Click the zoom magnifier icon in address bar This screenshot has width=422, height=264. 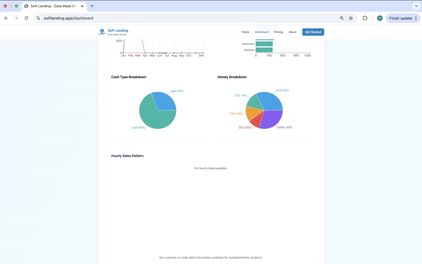point(341,18)
